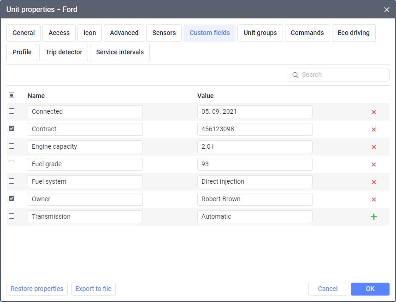The height and width of the screenshot is (302, 396).
Task: Delete the Engine capacity field
Action: click(x=373, y=147)
